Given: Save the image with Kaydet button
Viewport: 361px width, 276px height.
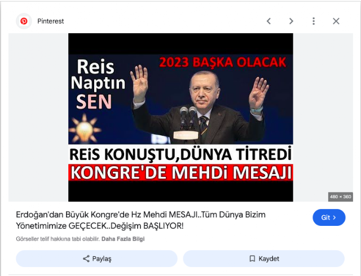Looking at the screenshot, I should 264,259.
